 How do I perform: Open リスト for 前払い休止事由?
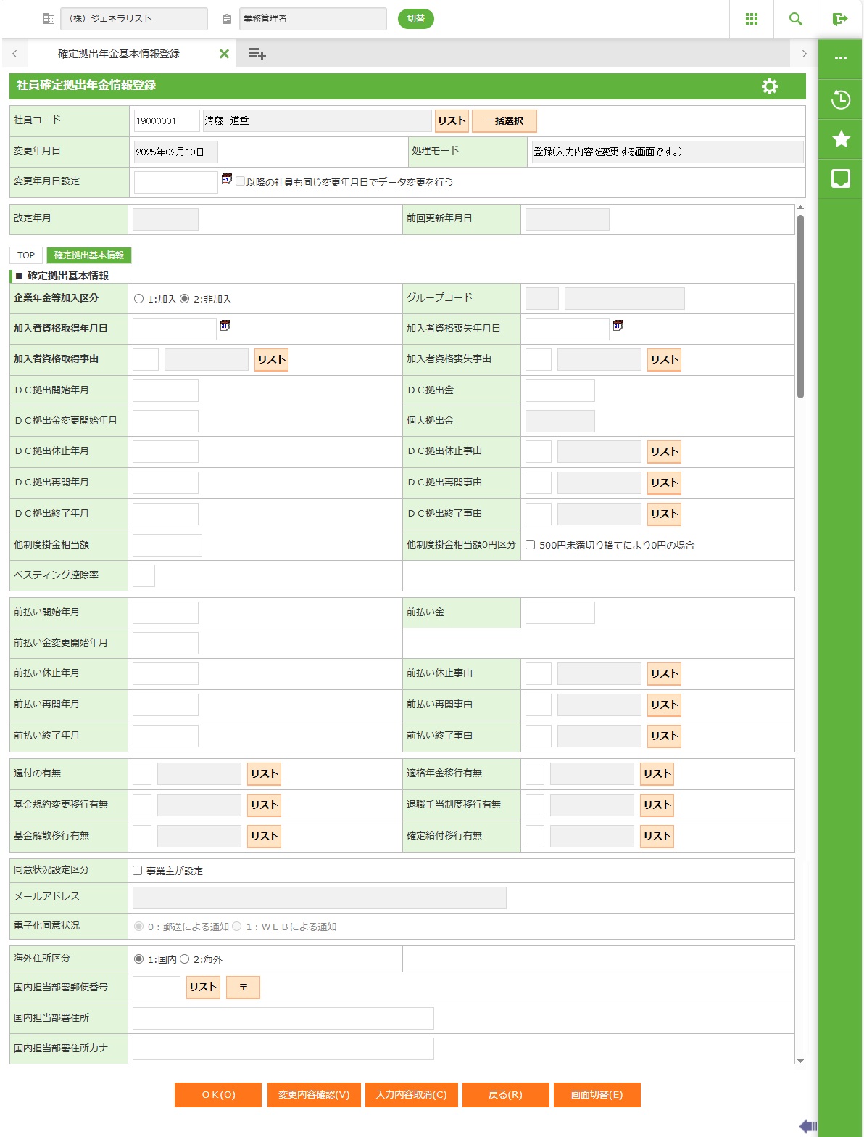click(665, 674)
